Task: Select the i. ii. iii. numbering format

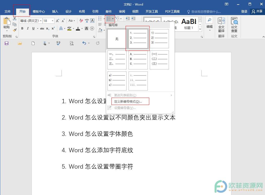Action: tap(138, 81)
